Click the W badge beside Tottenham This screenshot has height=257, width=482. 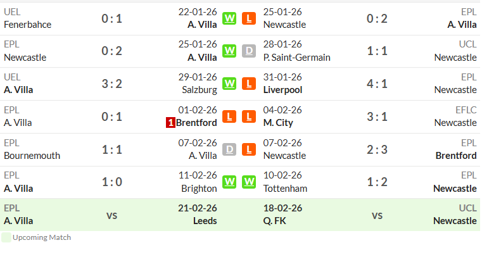coord(249,182)
